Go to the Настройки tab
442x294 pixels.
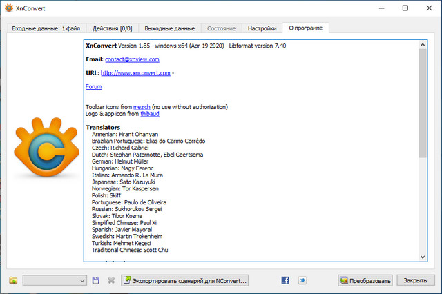click(x=262, y=28)
